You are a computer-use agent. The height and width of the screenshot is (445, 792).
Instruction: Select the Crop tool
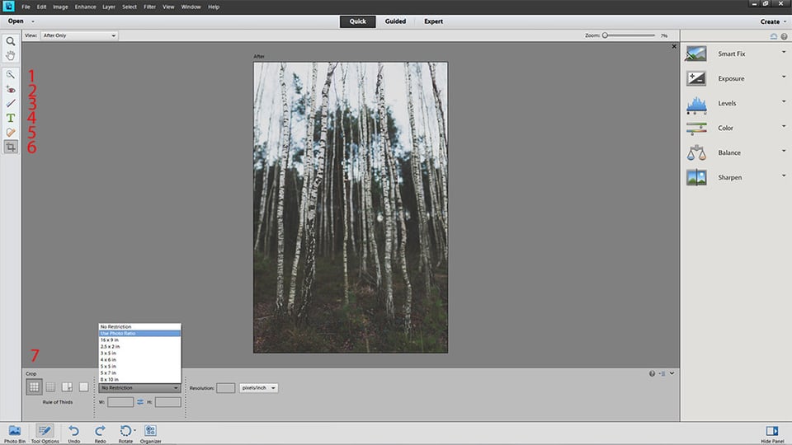point(11,147)
